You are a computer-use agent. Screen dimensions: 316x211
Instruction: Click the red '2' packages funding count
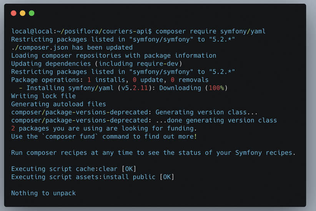point(13,129)
